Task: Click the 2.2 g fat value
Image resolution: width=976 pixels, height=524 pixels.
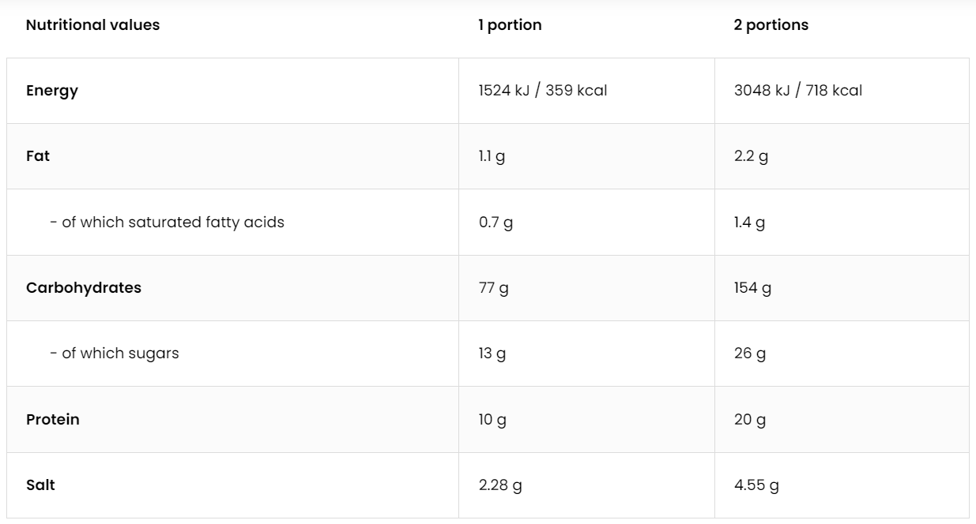Action: (x=751, y=156)
